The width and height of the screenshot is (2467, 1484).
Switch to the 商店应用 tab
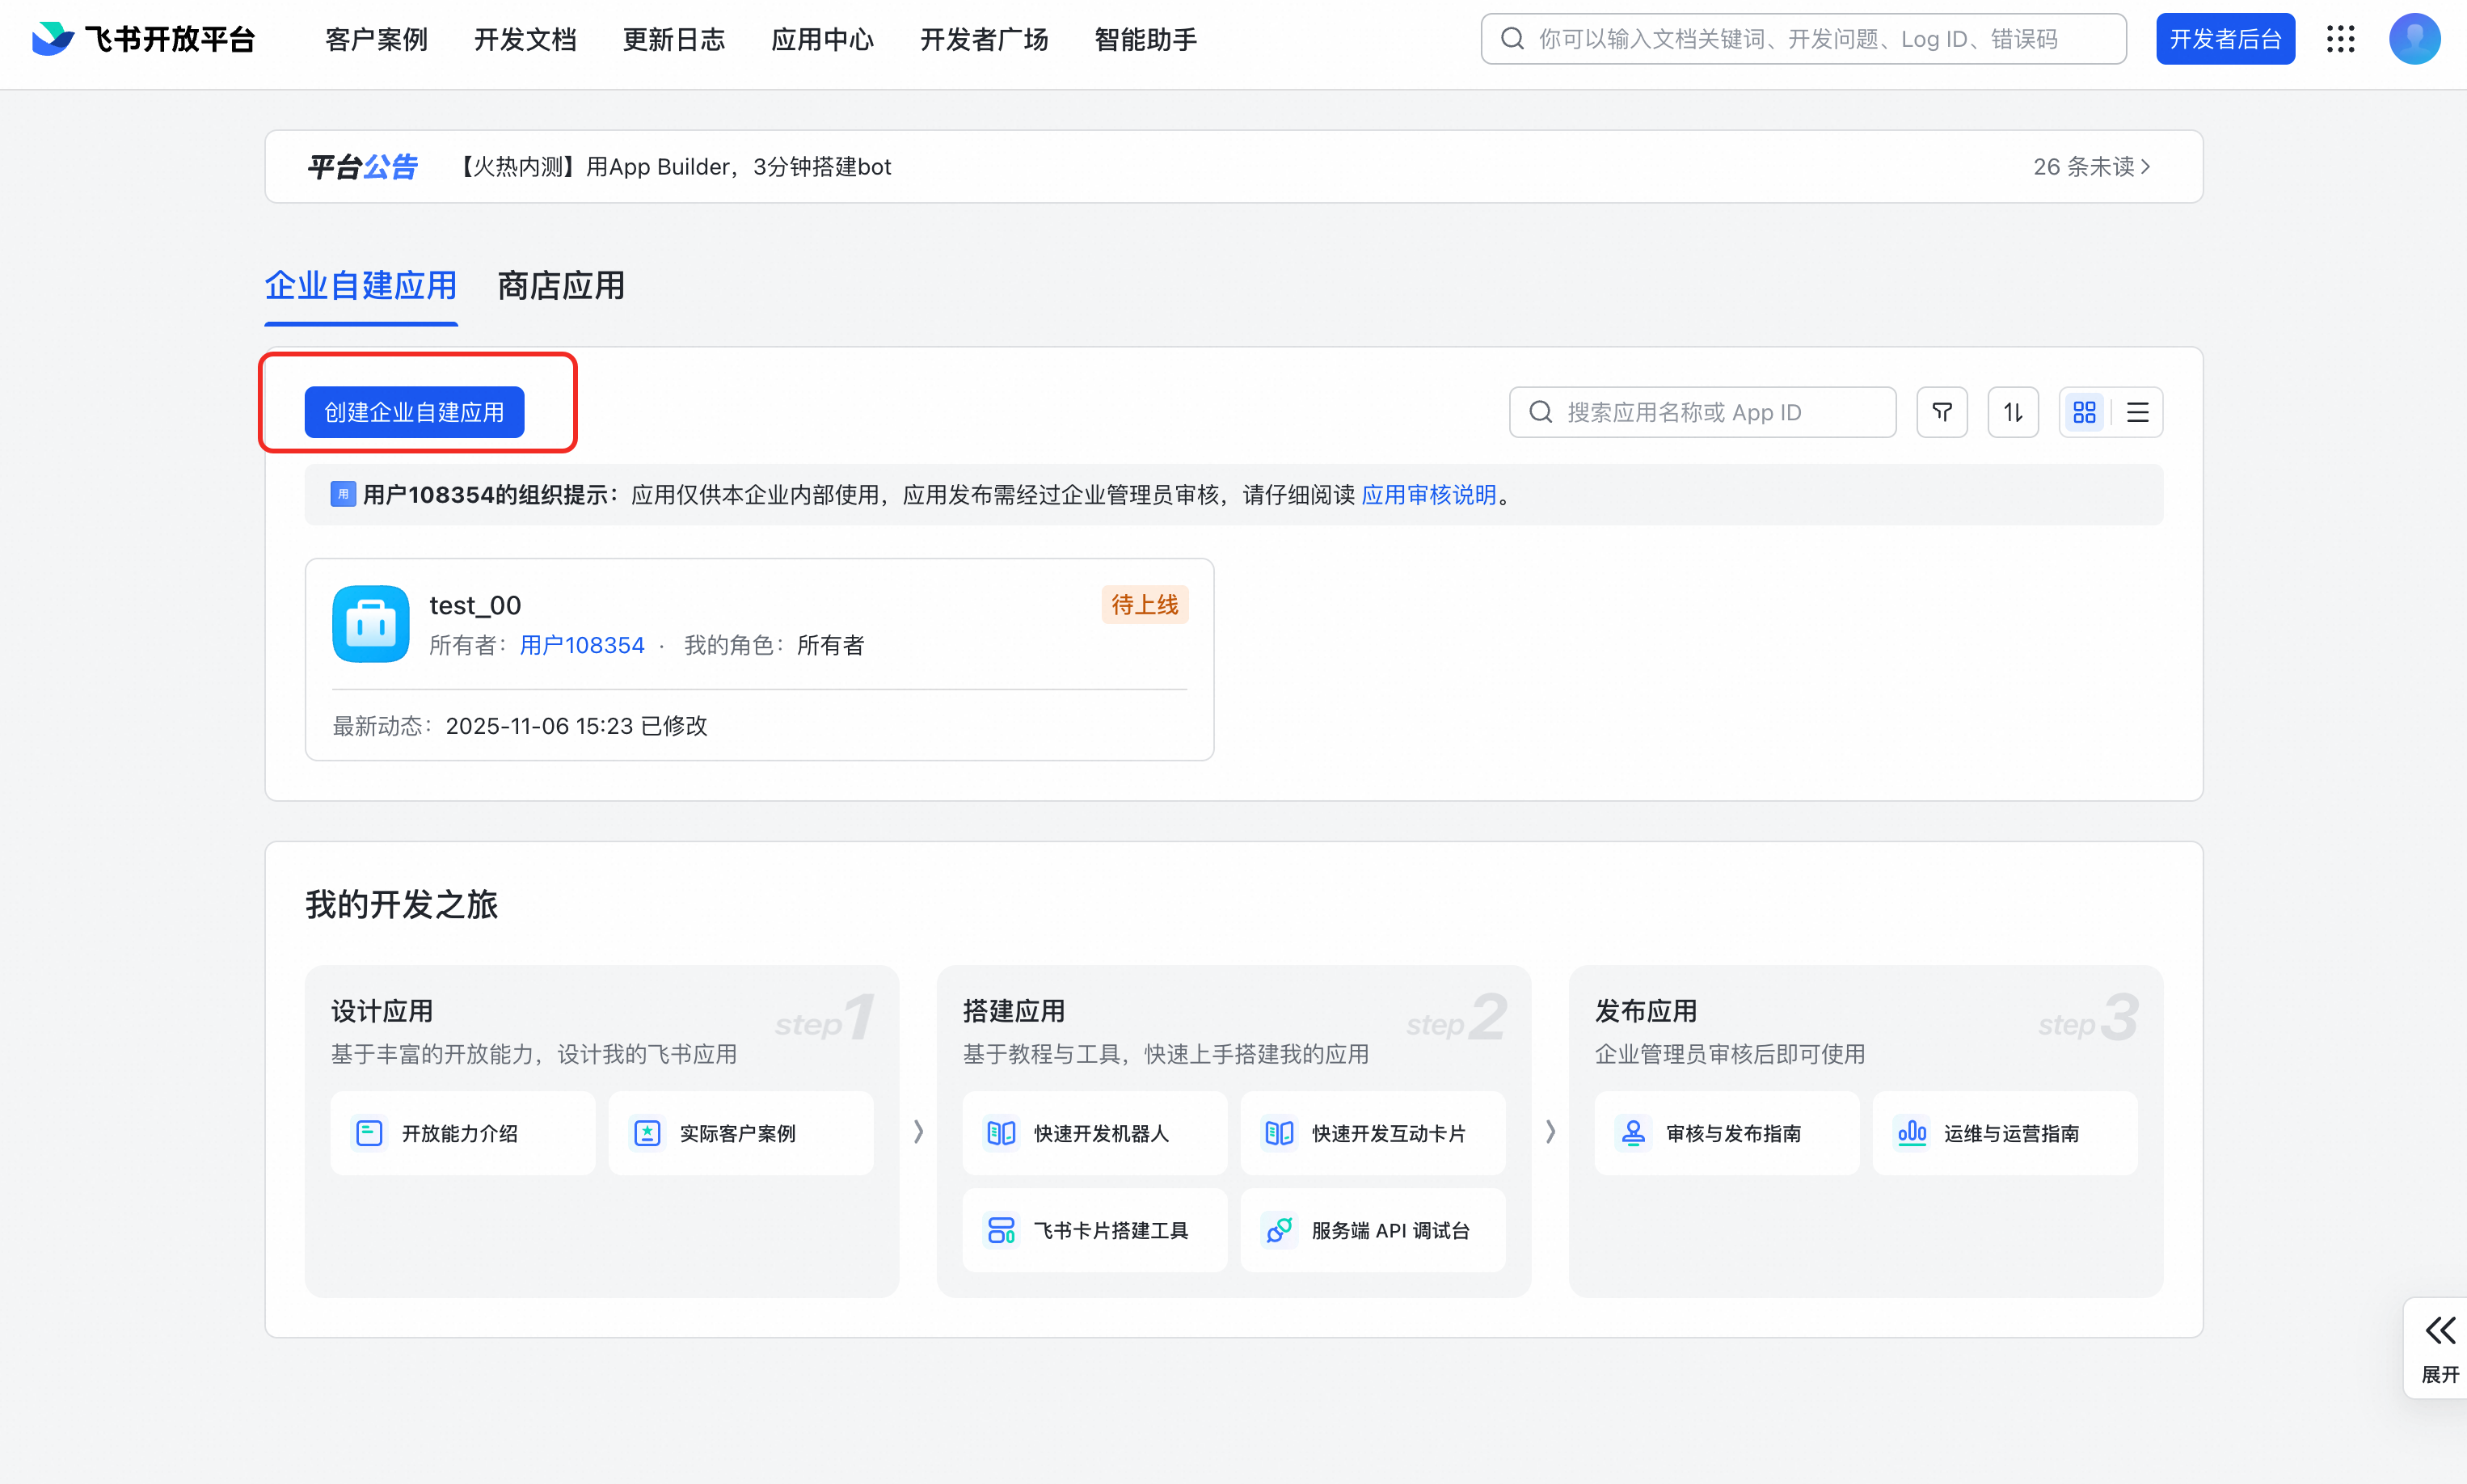pyautogui.click(x=560, y=286)
